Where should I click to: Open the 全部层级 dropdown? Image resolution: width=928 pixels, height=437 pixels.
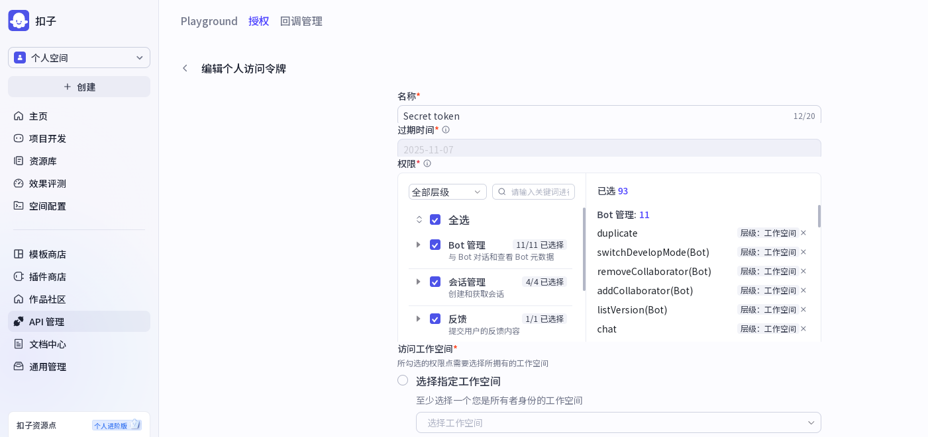(447, 192)
